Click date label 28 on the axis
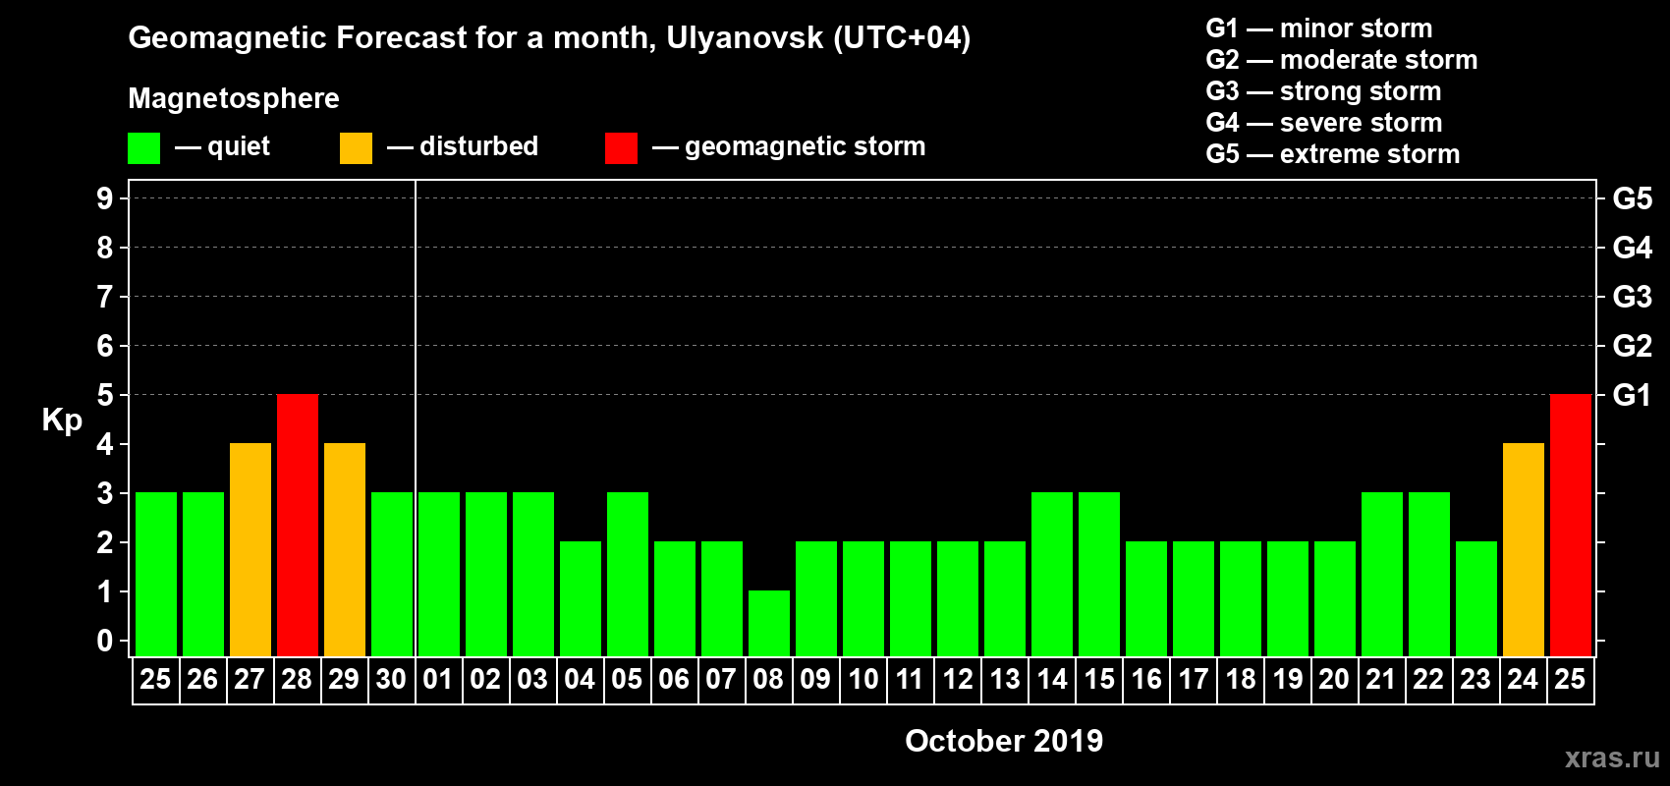The width and height of the screenshot is (1670, 786). [x=297, y=680]
